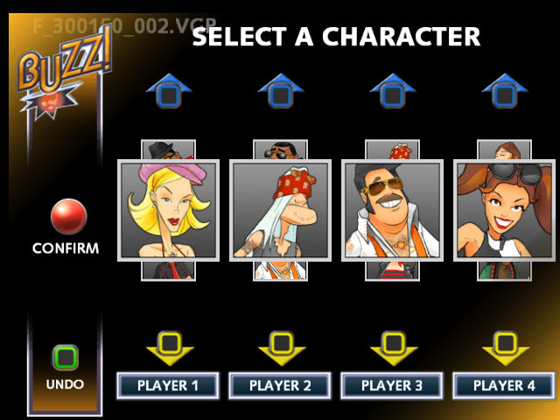Click the red Confirm buzzer button
Screen dimensions: 560x420
(68, 216)
